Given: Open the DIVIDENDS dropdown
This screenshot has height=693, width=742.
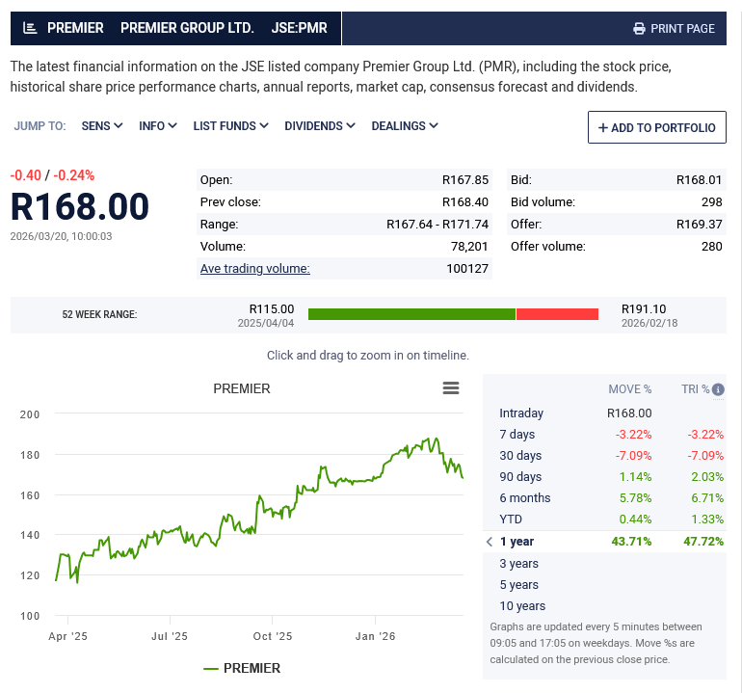Looking at the screenshot, I should [319, 126].
